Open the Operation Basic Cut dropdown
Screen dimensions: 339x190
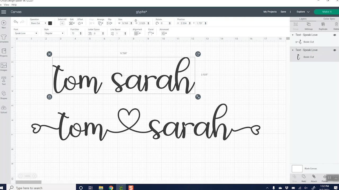[38, 23]
